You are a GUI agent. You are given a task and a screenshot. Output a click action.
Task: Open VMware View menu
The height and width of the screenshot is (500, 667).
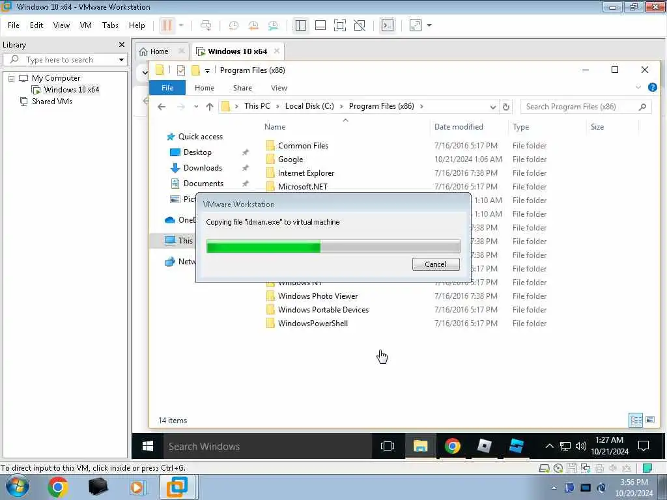(x=61, y=25)
